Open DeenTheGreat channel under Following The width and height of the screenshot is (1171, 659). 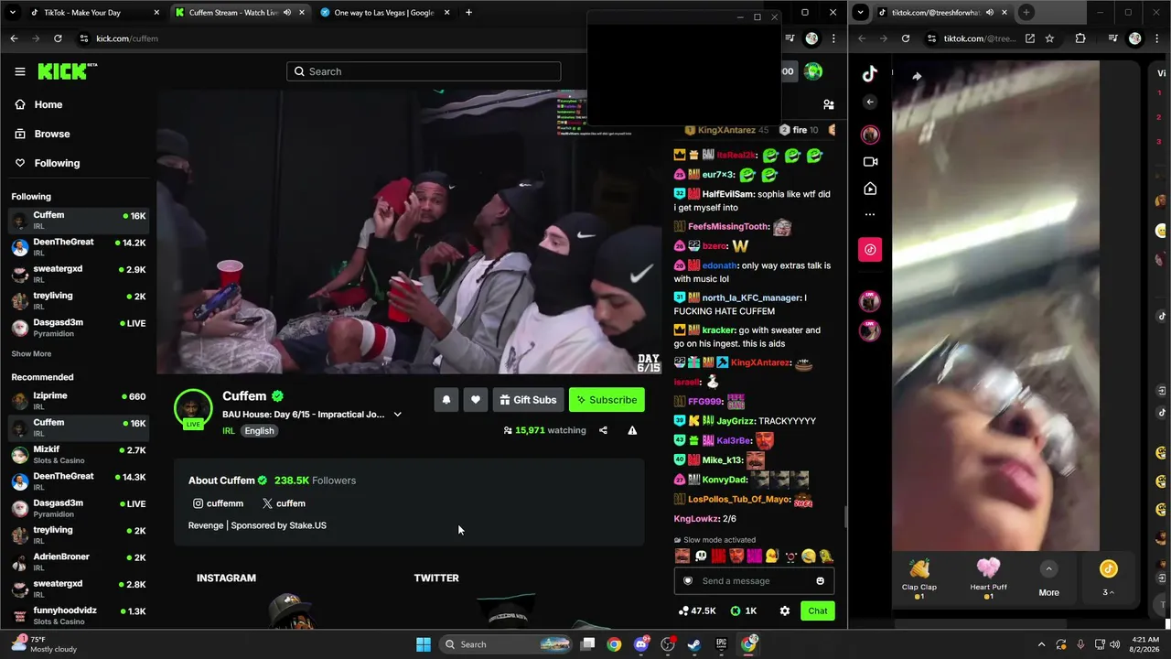click(77, 246)
